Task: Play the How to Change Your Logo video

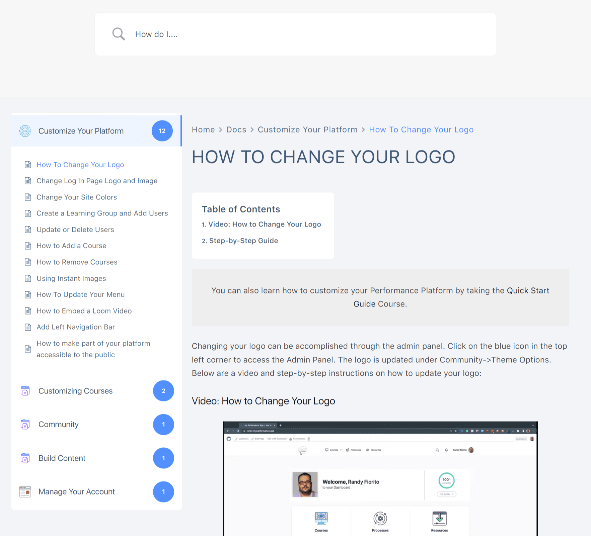Action: pyautogui.click(x=380, y=478)
